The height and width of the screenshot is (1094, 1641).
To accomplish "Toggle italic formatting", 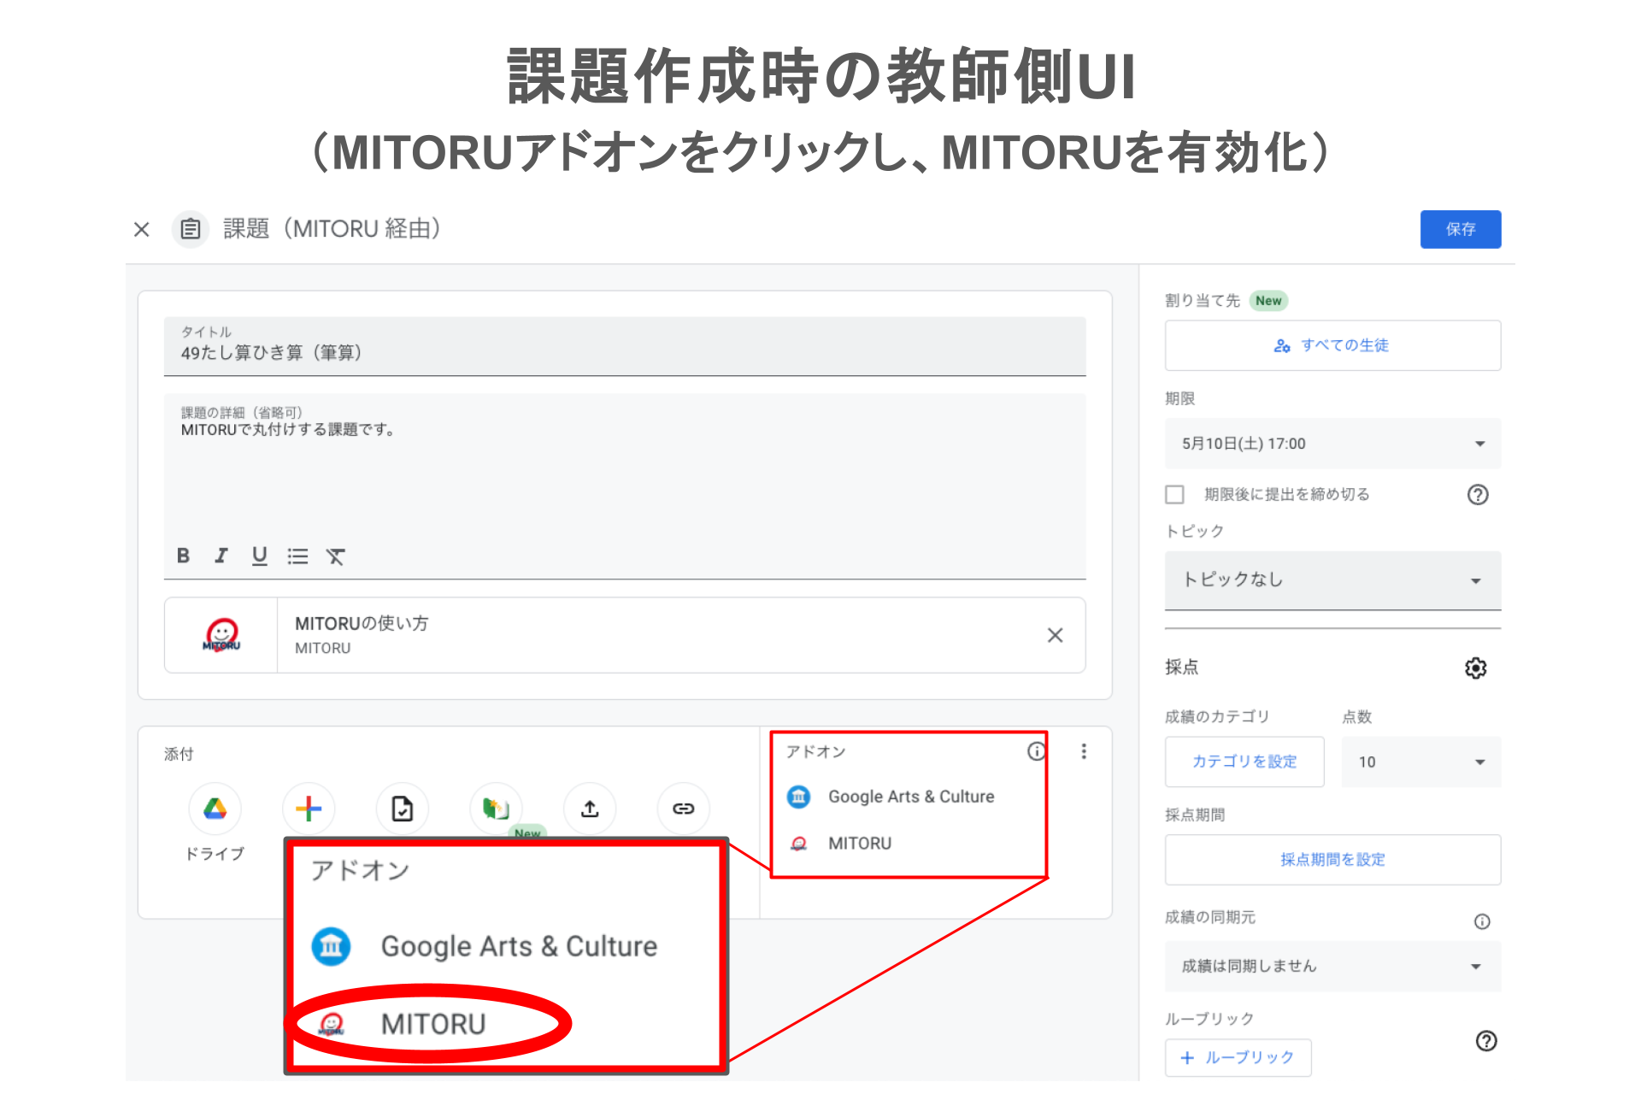I will pyautogui.click(x=221, y=556).
